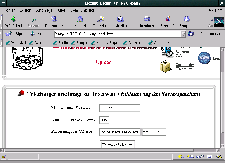This screenshot has width=225, height=163.
Task: Go home via Accueil icon
Action: point(80,19)
